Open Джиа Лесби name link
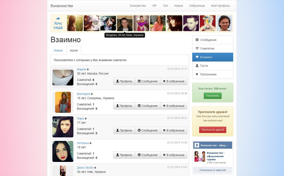 85,168
